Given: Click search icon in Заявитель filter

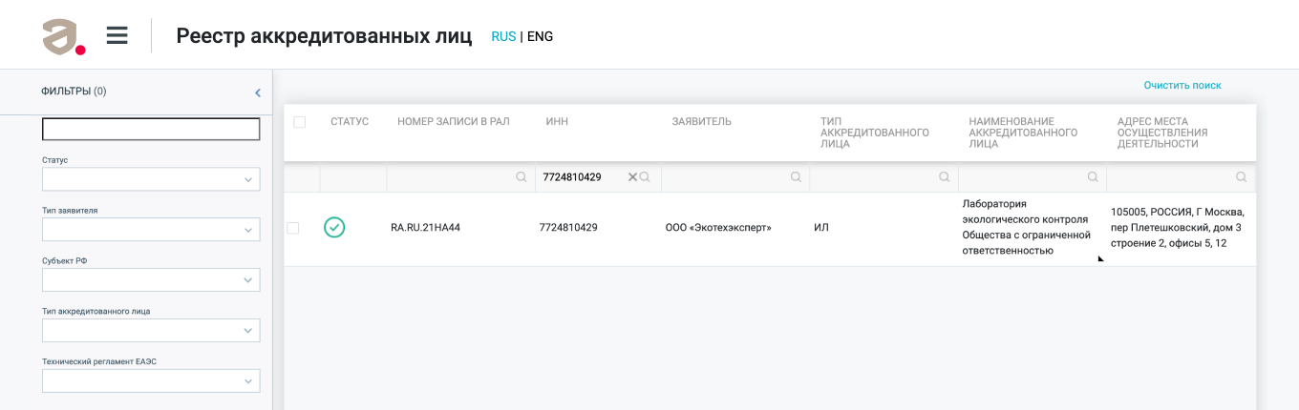Looking at the screenshot, I should pyautogui.click(x=796, y=177).
